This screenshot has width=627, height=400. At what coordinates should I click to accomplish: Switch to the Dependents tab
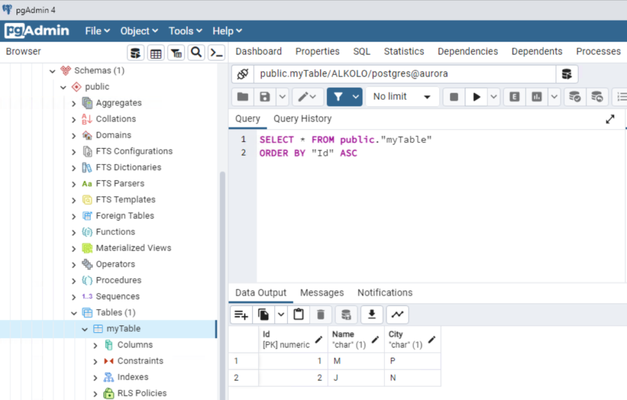pyautogui.click(x=537, y=51)
